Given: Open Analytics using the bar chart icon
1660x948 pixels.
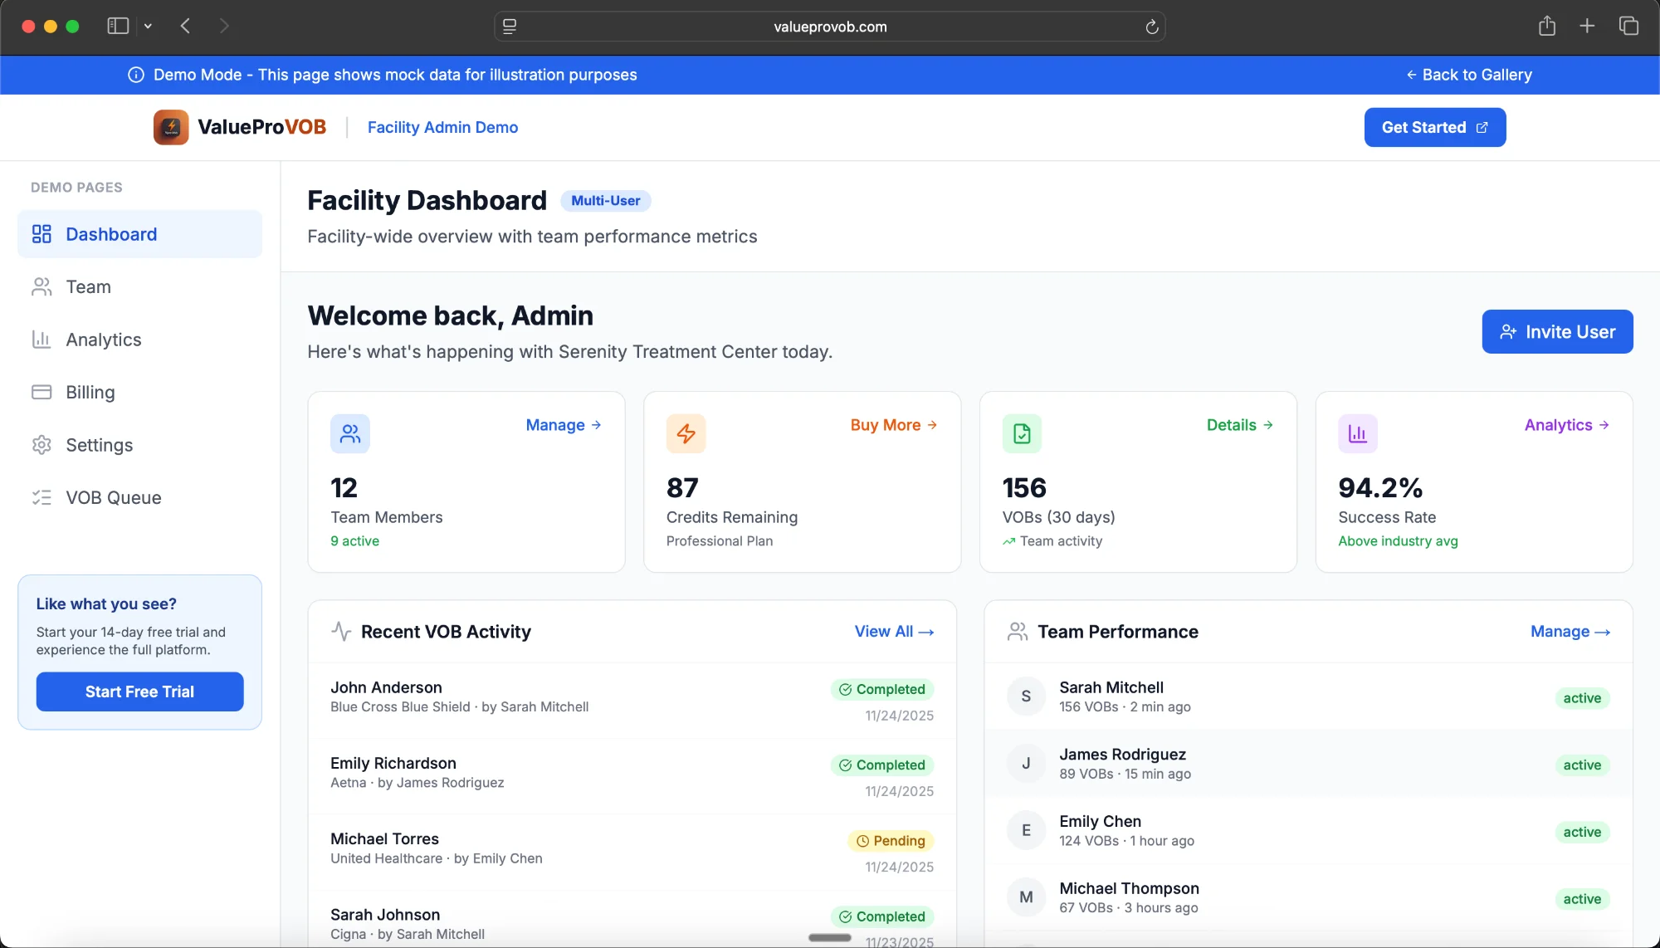Looking at the screenshot, I should point(41,340).
